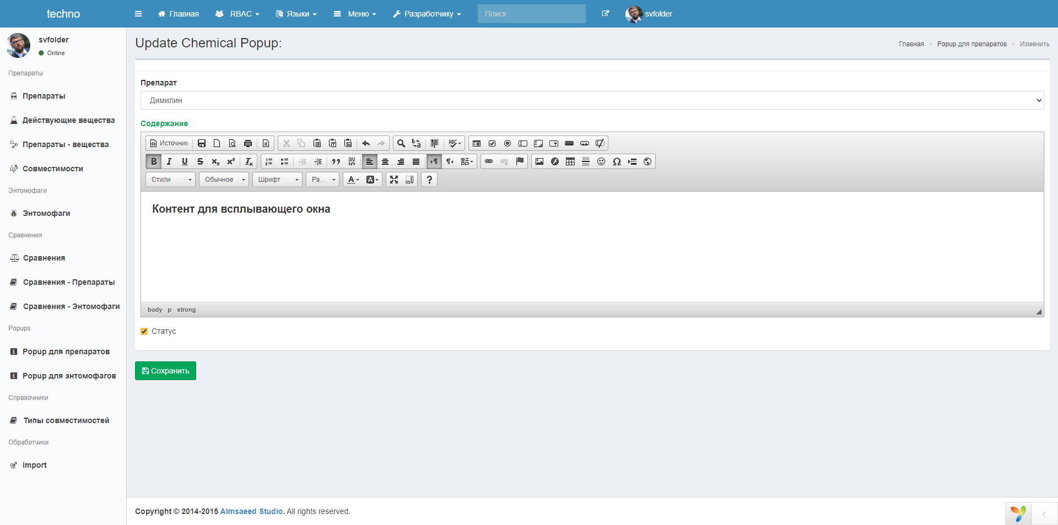The image size is (1058, 525).
Task: Click Popup для препаратов breadcrumb link
Action: [972, 44]
